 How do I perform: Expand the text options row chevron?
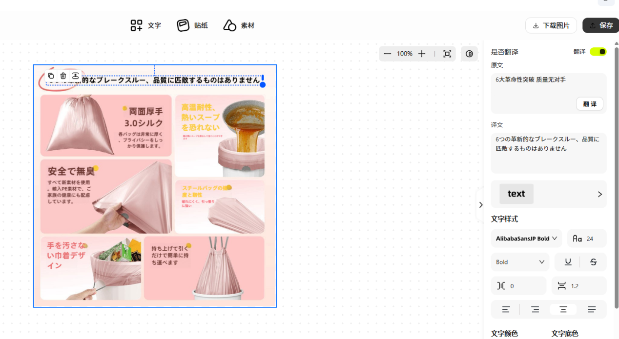click(600, 194)
